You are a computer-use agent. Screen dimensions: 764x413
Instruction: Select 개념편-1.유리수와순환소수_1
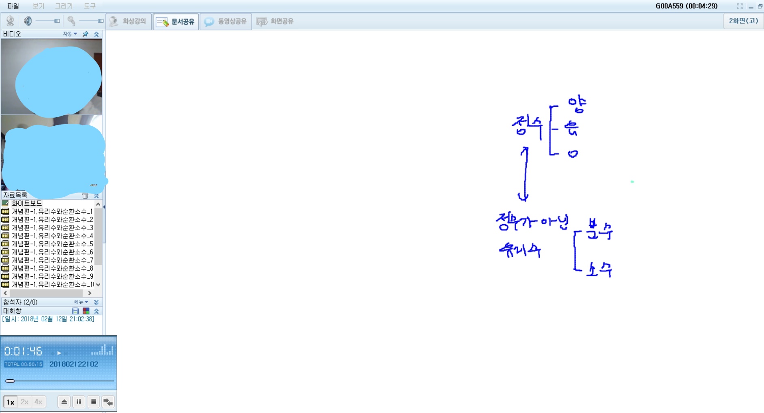coord(52,211)
